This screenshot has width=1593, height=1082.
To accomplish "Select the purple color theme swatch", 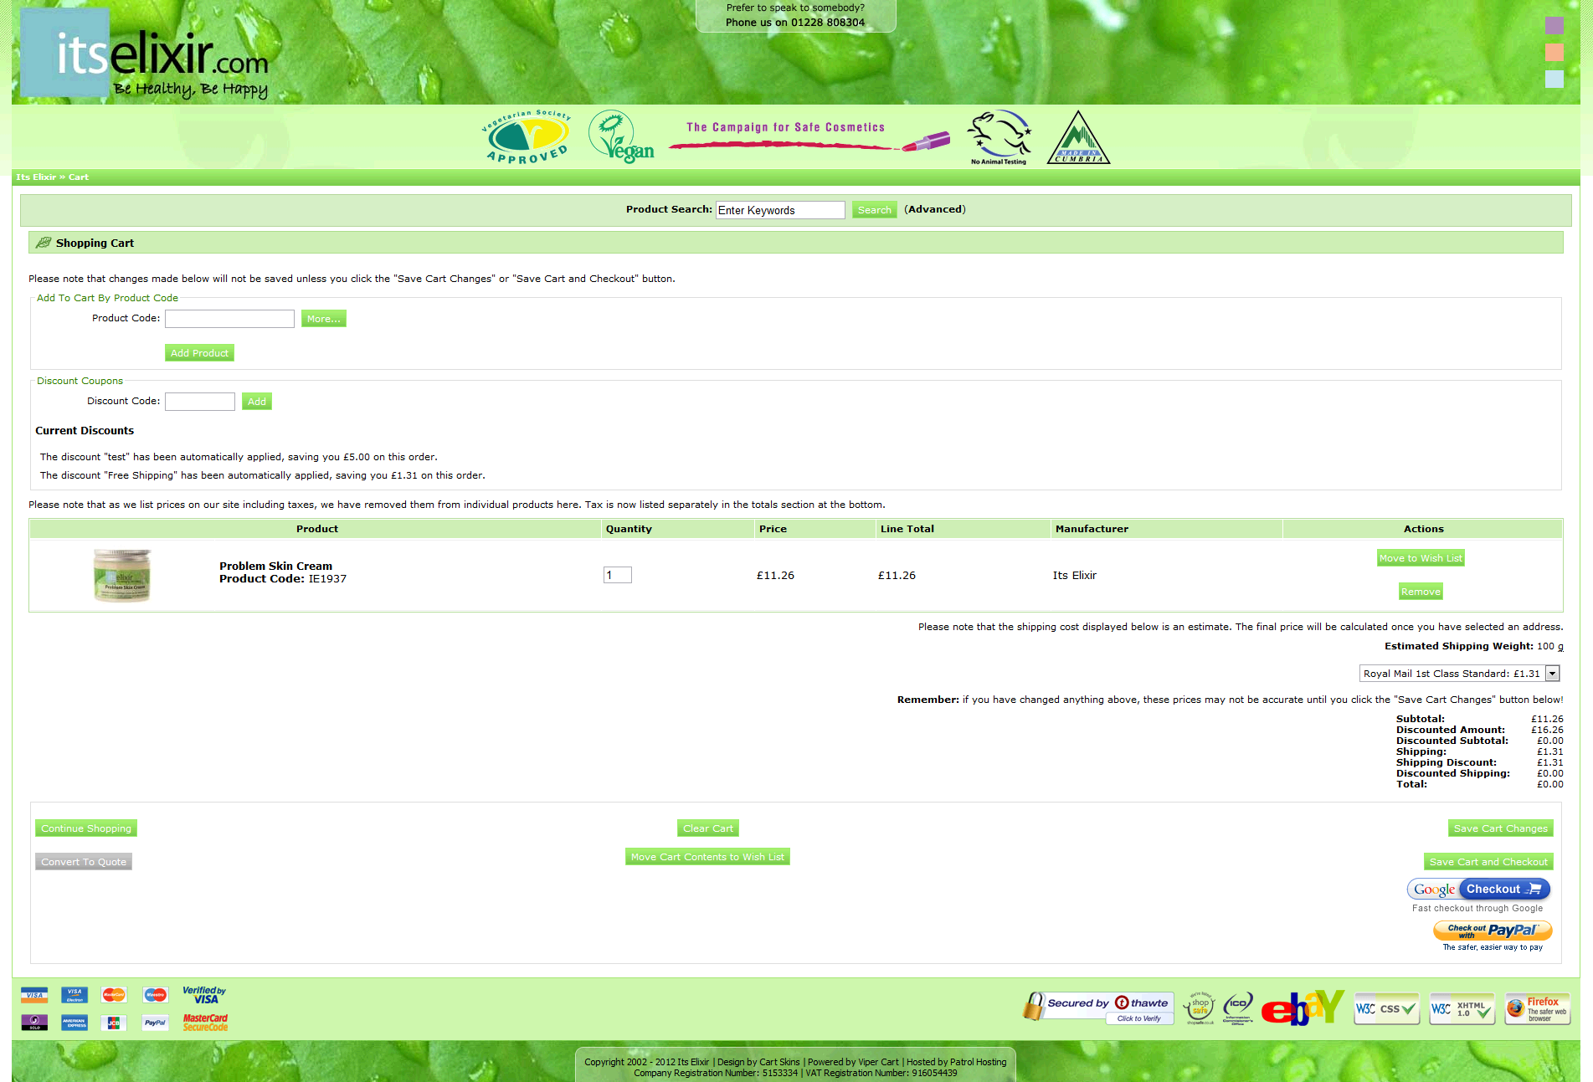I will pos(1554,26).
